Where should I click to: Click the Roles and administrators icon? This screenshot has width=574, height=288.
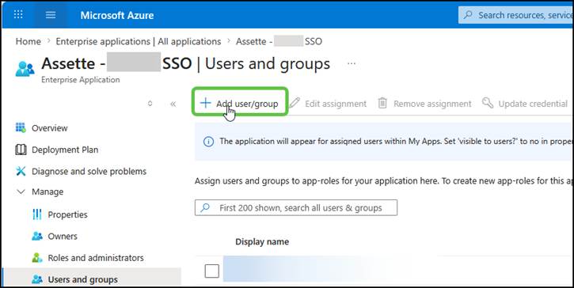37,258
